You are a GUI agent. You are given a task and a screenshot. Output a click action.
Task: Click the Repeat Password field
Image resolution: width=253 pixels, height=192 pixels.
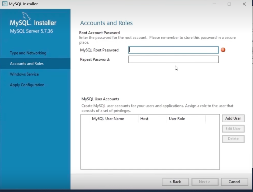click(174, 59)
